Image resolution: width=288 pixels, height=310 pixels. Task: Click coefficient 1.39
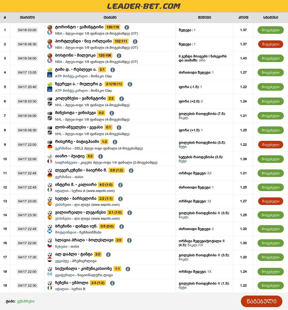pyautogui.click(x=243, y=159)
